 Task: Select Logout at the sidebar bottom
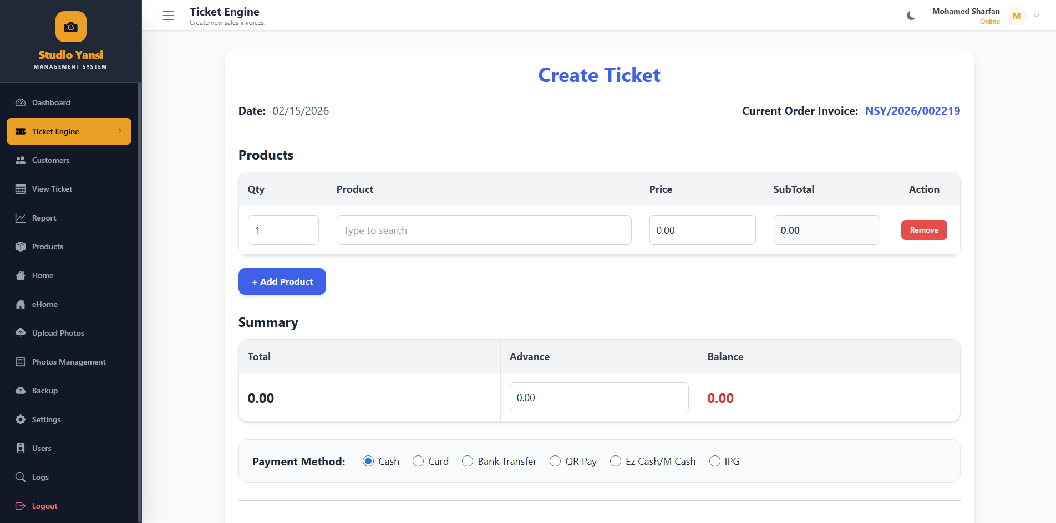tap(44, 506)
